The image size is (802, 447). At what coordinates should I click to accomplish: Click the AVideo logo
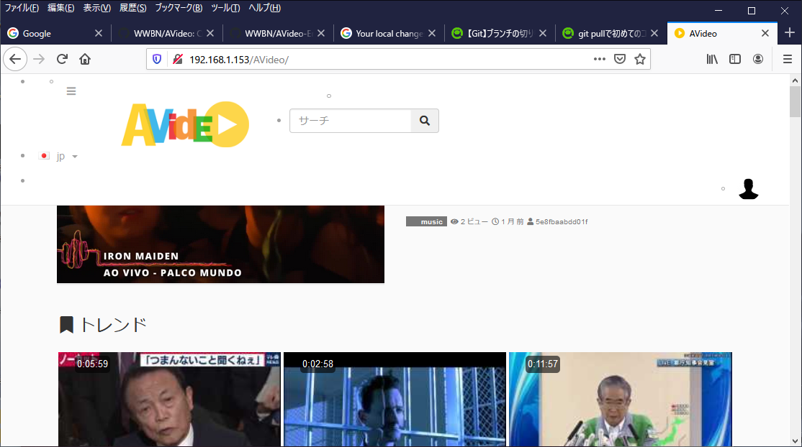pos(185,124)
